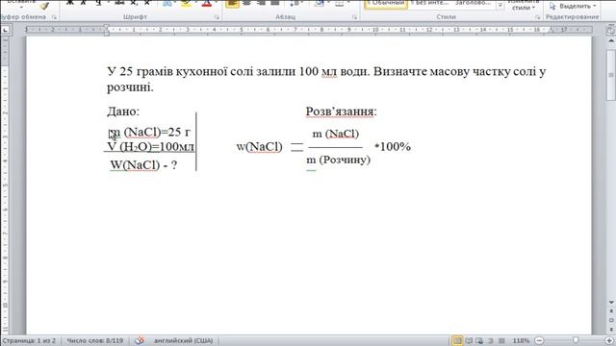Click the 118% zoom level
Viewport: 616px width, 346px height.
(x=521, y=340)
